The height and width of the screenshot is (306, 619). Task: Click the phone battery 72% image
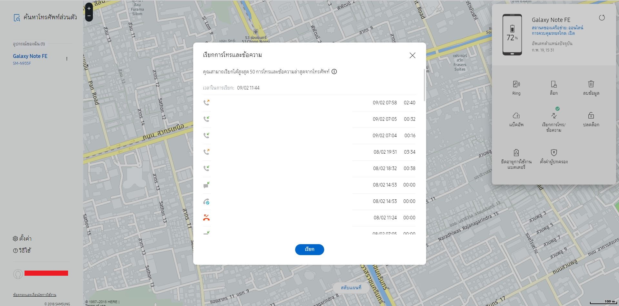point(512,34)
